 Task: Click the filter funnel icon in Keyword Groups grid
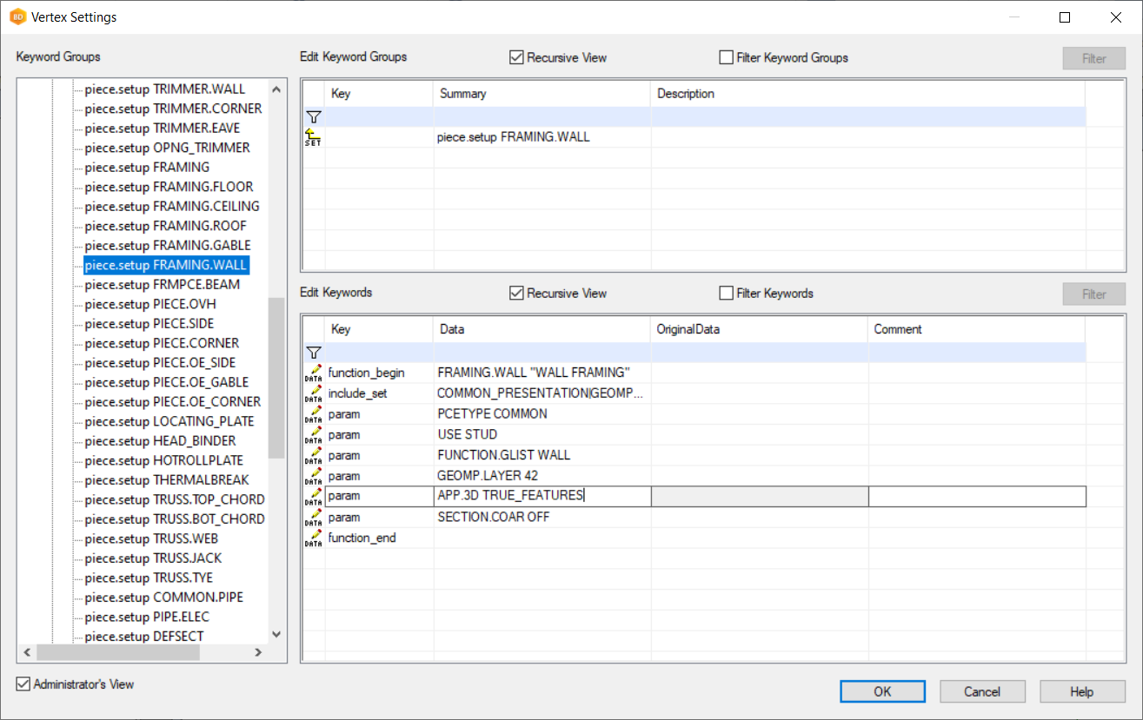pos(314,116)
